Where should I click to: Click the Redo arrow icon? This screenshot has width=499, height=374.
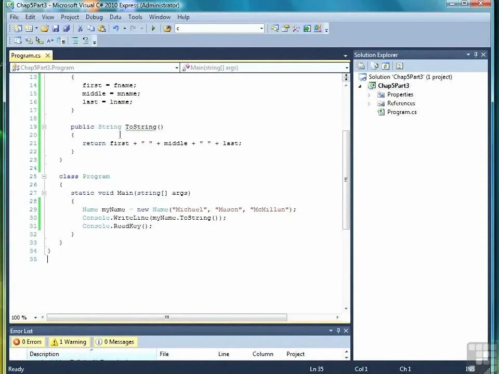(x=133, y=29)
